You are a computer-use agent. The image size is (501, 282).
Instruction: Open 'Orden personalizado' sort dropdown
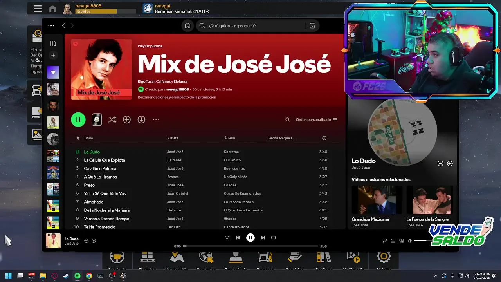[x=316, y=119]
